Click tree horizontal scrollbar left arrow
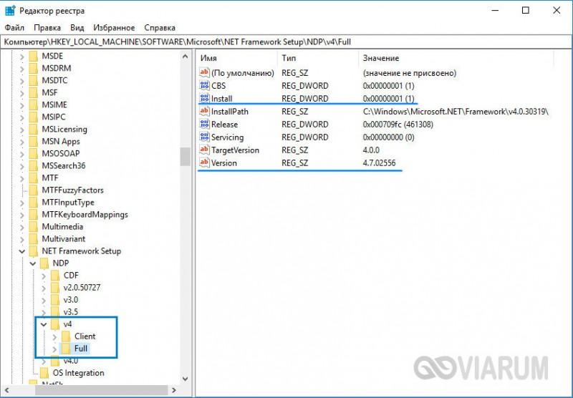Screen dimensions: 573x398 coord(7,390)
